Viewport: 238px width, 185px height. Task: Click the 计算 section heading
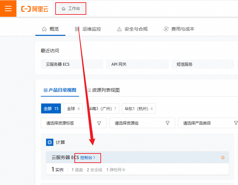(x=60, y=142)
